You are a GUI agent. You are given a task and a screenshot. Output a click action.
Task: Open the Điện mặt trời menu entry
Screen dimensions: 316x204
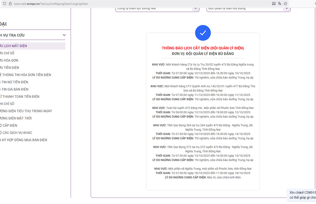16,118
